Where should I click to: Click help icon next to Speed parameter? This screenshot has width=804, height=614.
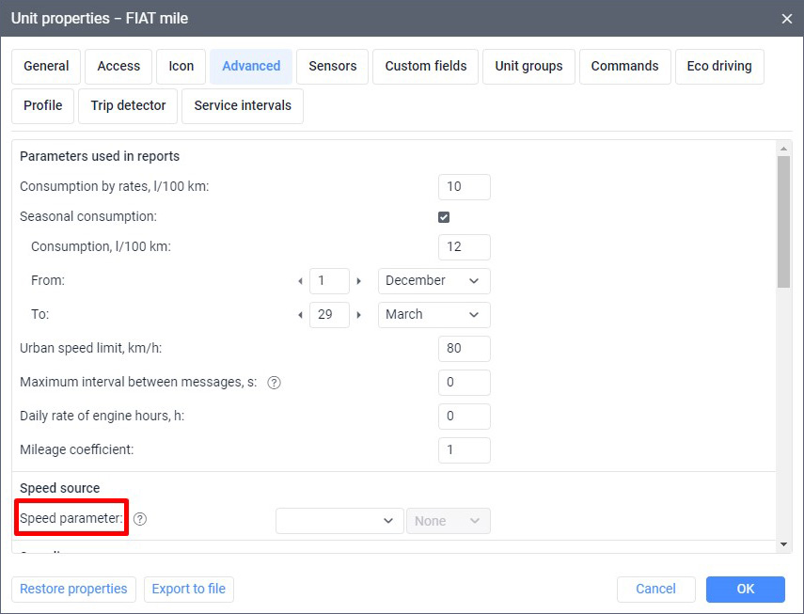click(140, 519)
